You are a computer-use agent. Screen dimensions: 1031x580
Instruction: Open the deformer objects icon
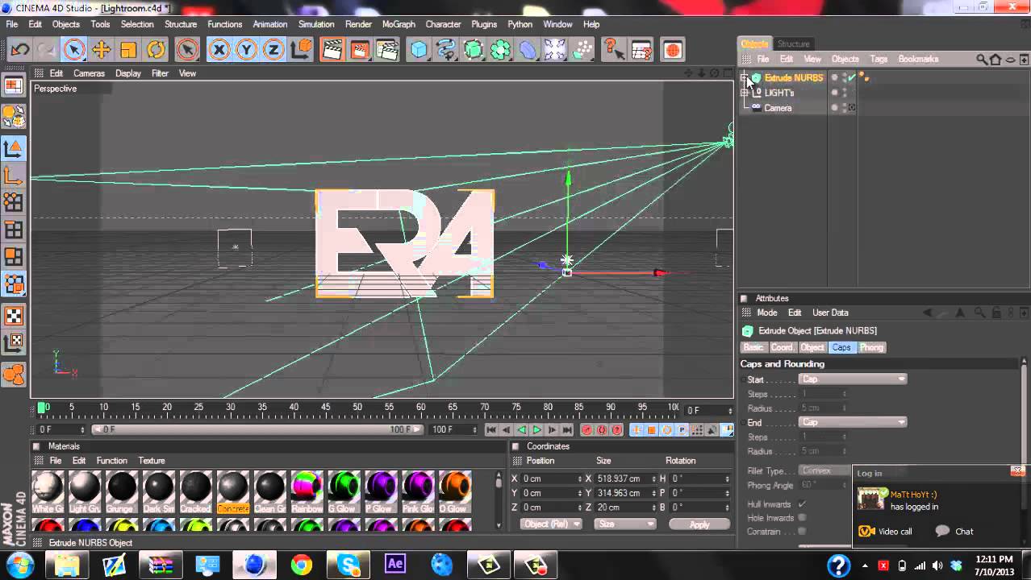click(x=528, y=50)
